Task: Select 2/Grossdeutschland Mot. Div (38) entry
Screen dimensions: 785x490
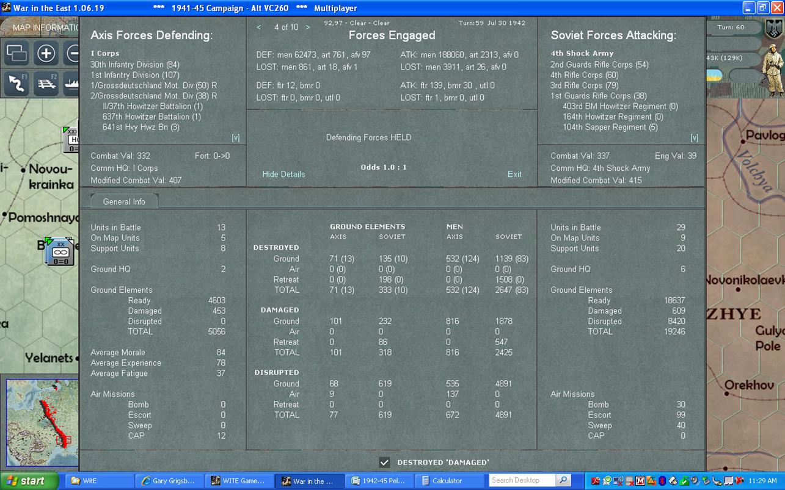Action: click(x=154, y=96)
